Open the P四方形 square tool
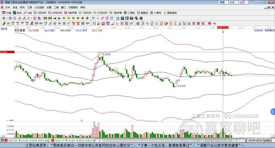 tap(40, 13)
